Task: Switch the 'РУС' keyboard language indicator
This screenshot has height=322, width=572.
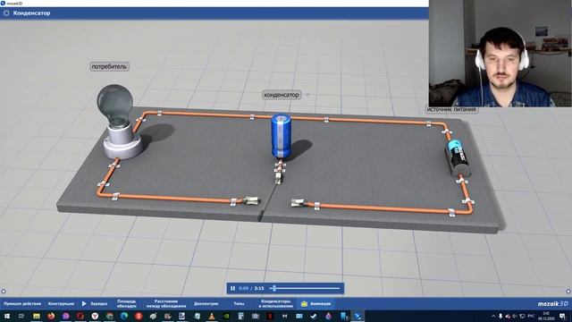Action: (532, 316)
